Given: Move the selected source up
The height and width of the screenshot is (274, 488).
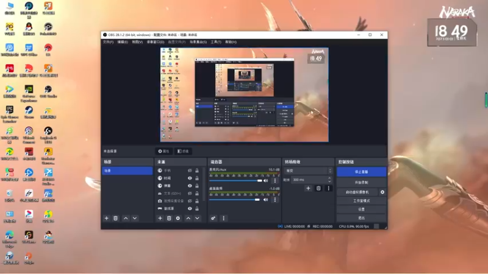Looking at the screenshot, I should 188,218.
